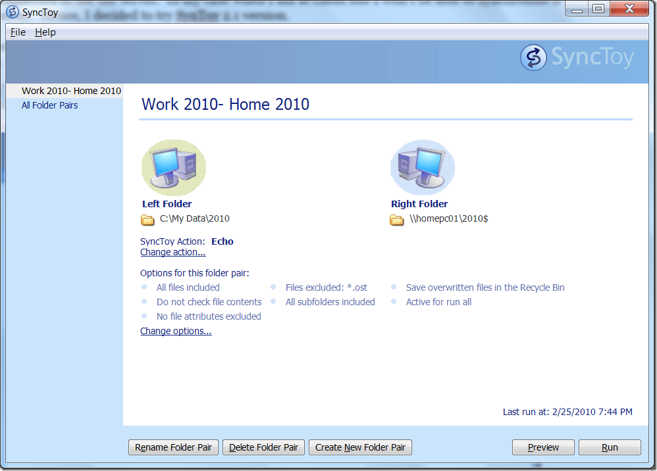Click No file attributes excluded option
The image size is (657, 471).
click(x=209, y=316)
